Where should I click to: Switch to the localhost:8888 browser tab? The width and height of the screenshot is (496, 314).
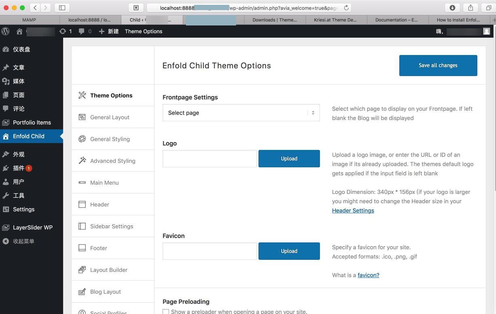pos(91,20)
